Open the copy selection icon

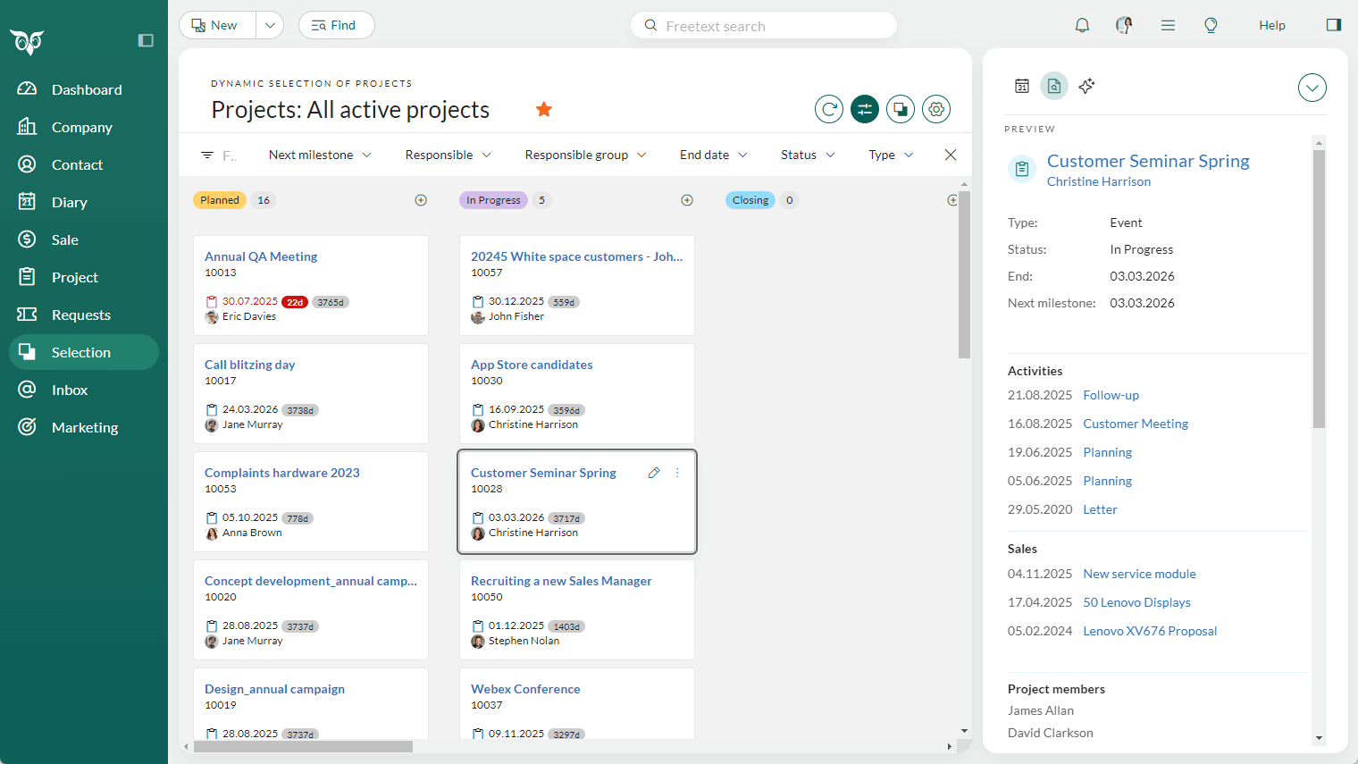coord(900,108)
